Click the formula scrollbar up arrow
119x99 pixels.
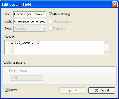tap(106, 43)
